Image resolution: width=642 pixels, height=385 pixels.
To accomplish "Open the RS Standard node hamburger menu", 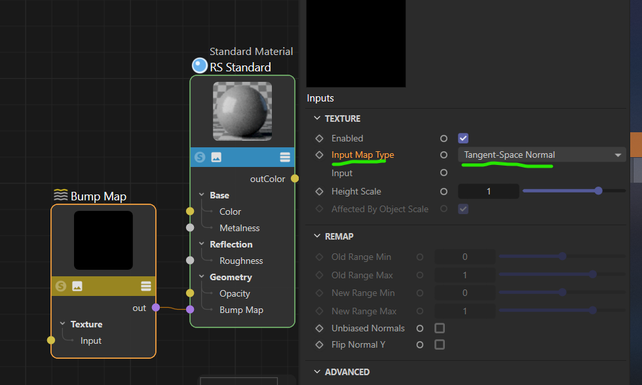I will tap(285, 157).
